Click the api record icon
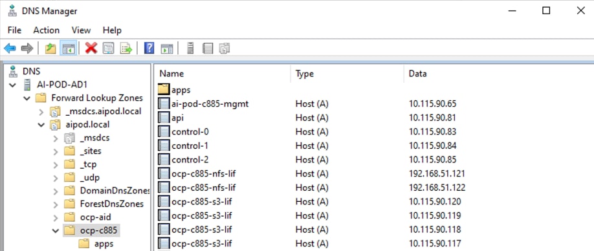 [163, 118]
